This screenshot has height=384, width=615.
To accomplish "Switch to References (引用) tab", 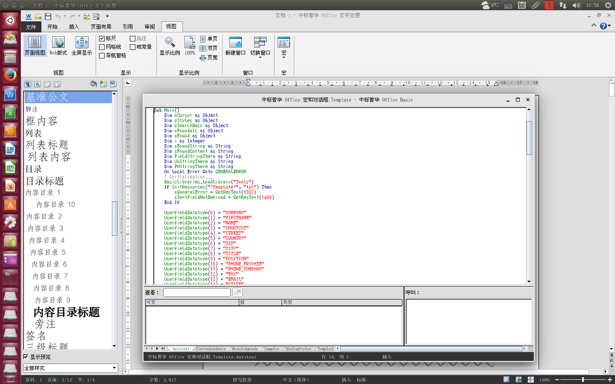I will [x=128, y=27].
